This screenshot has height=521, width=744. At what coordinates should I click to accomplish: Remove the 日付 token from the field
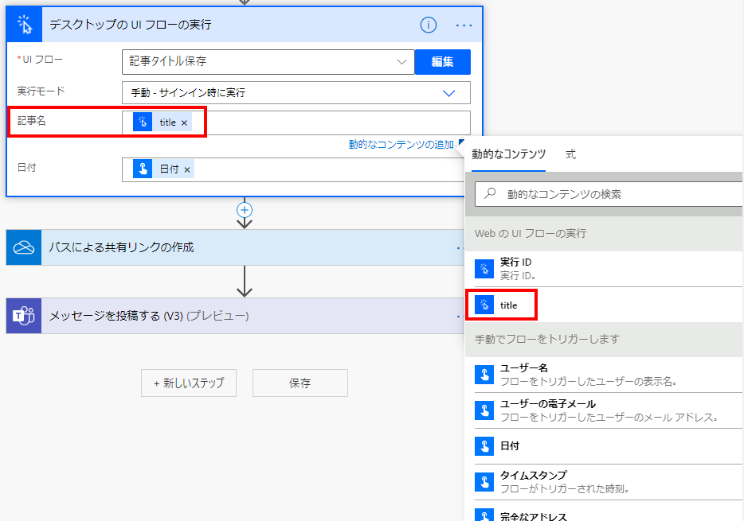(x=187, y=169)
